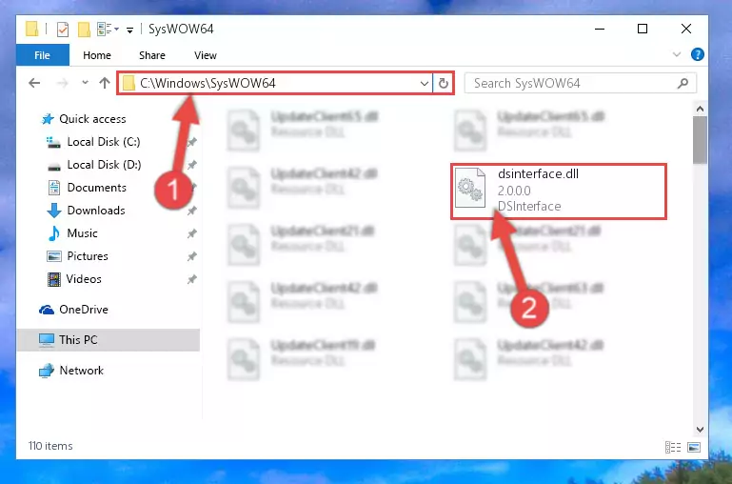Click the pin icon beside Local Disk (D:)
Screen dimensions: 732x484
tap(192, 165)
